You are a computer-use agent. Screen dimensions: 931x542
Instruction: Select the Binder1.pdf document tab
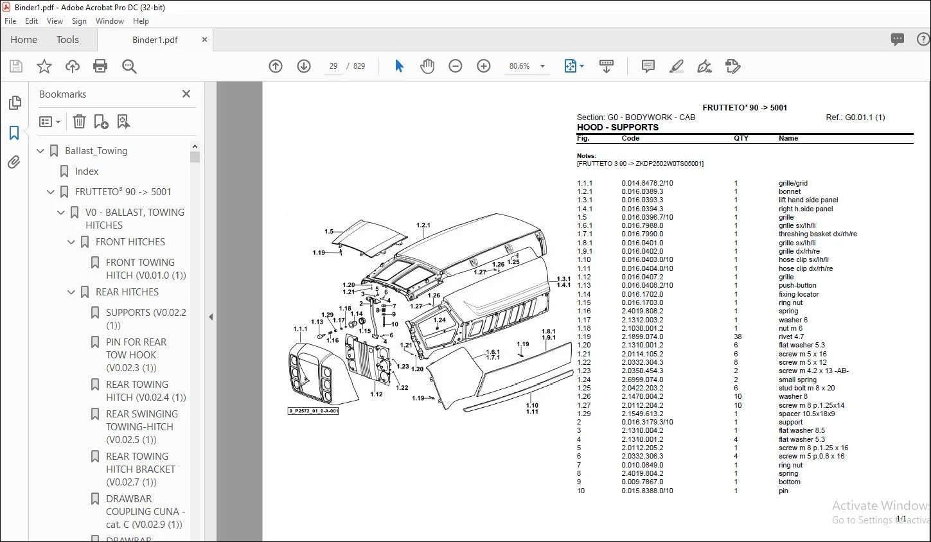click(155, 40)
